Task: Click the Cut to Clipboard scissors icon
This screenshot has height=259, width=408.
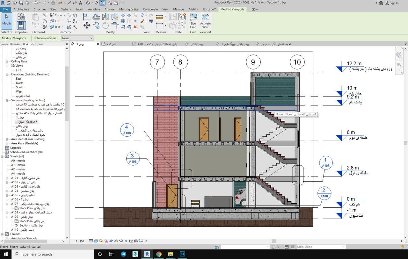Action: pyautogui.click(x=45, y=15)
